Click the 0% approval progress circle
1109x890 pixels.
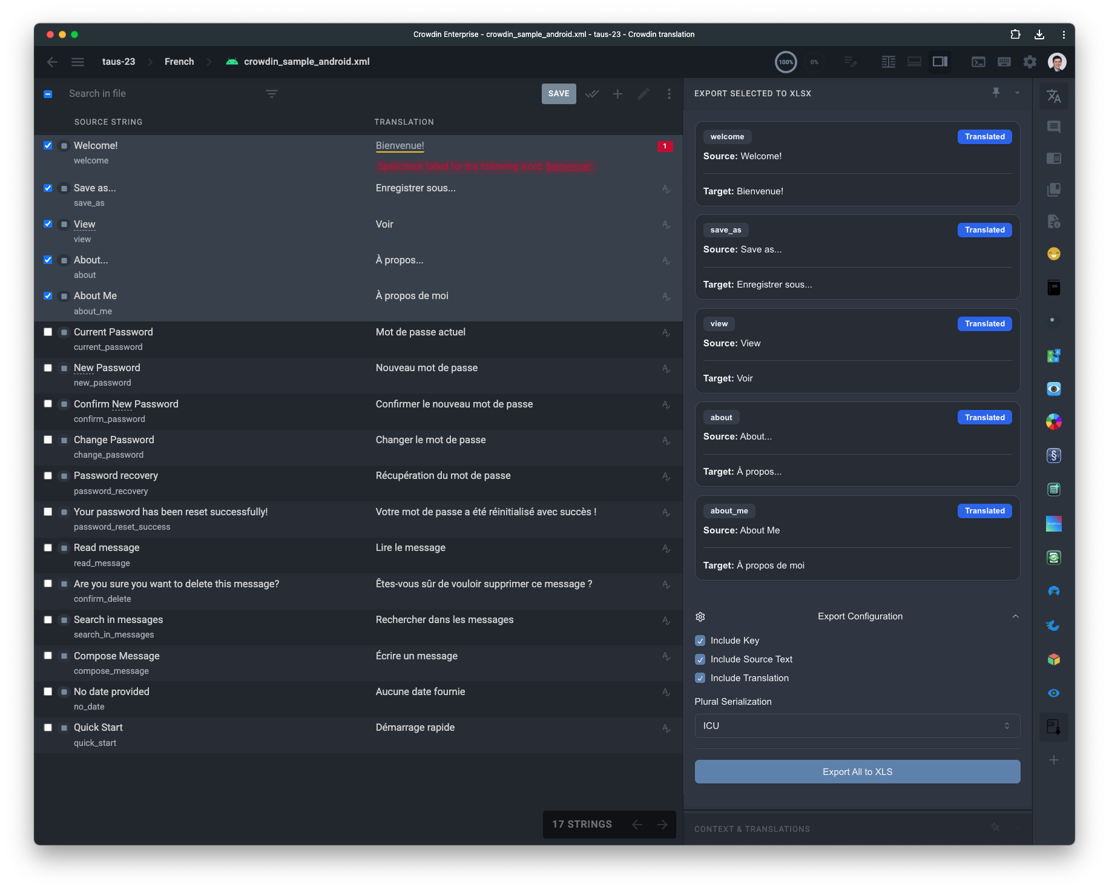coord(814,62)
